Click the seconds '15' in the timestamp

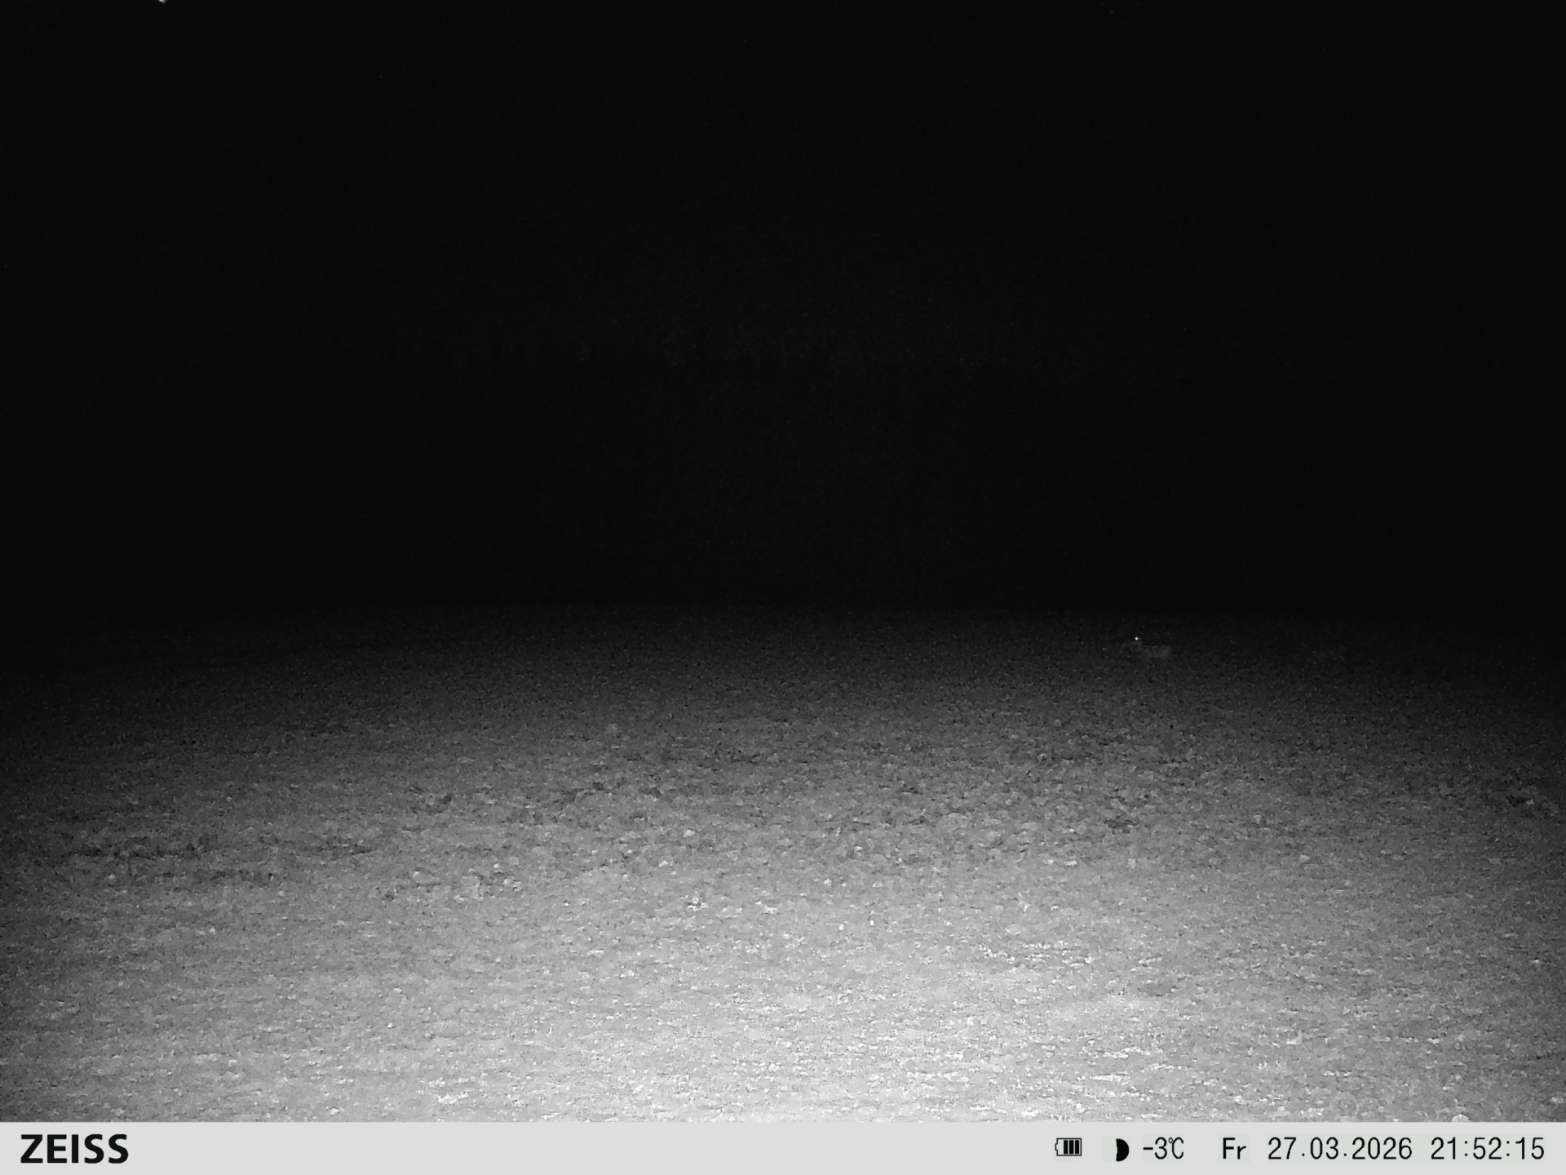[1529, 1149]
